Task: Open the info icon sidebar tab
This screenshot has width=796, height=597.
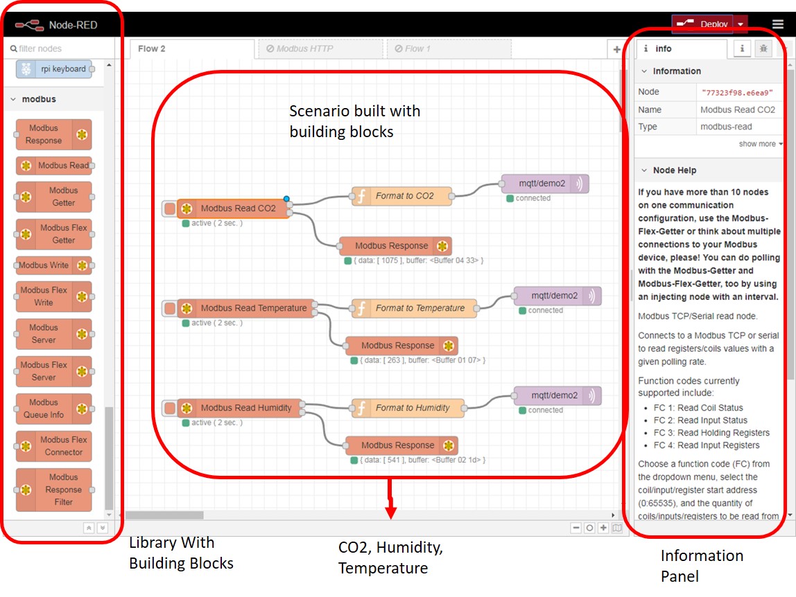Action: 742,48
